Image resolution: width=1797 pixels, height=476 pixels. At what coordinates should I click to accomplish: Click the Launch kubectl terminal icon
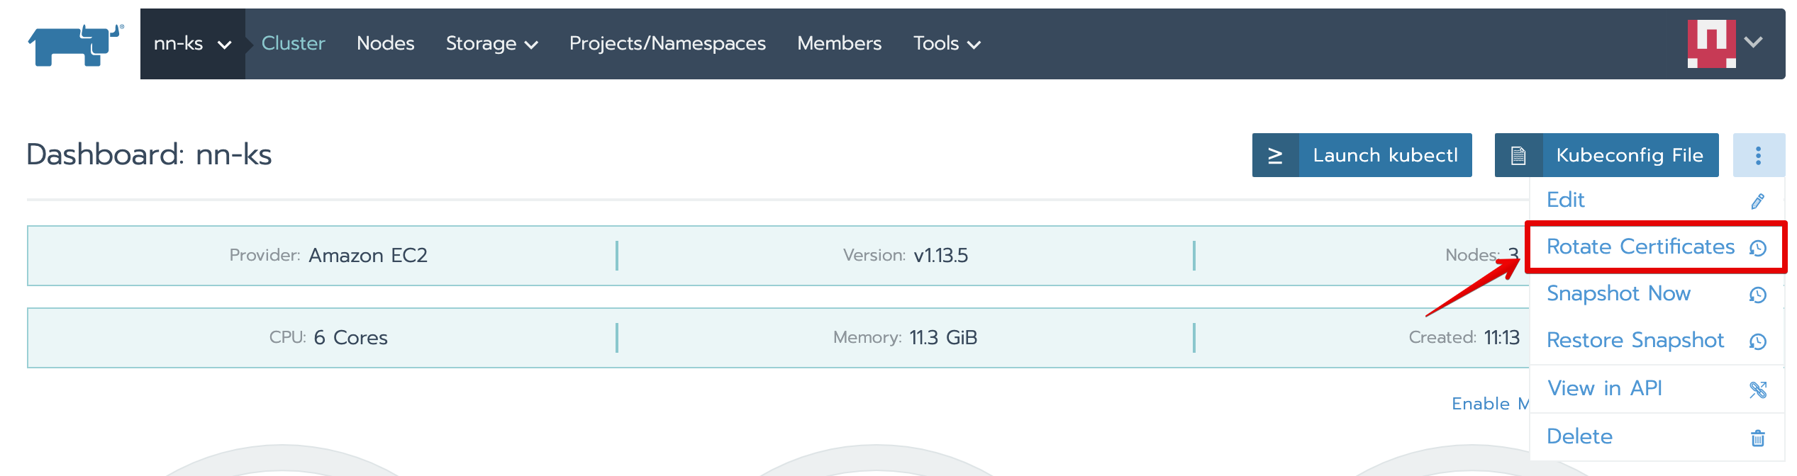pyautogui.click(x=1275, y=155)
